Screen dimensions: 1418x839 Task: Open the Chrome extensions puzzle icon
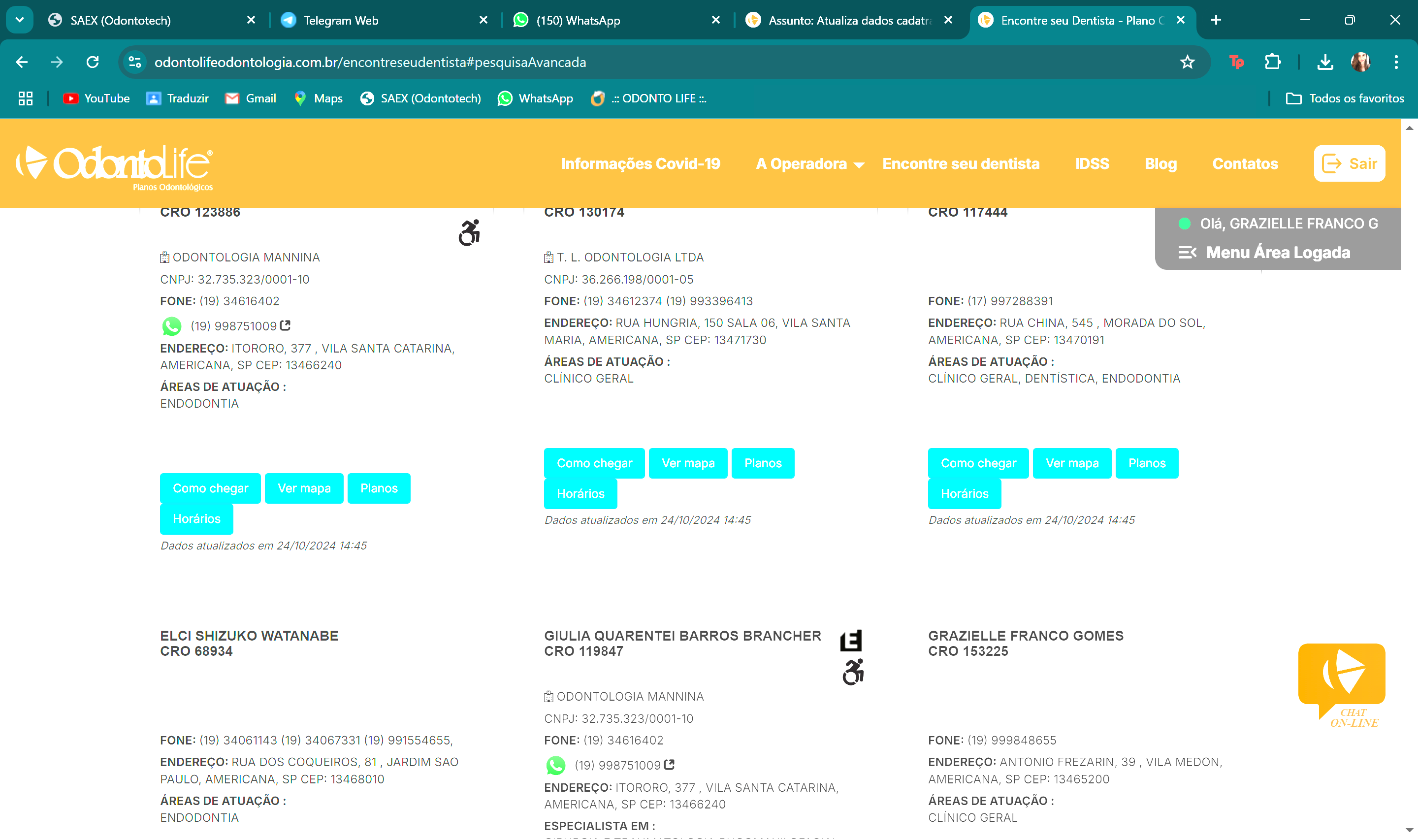pos(1273,62)
